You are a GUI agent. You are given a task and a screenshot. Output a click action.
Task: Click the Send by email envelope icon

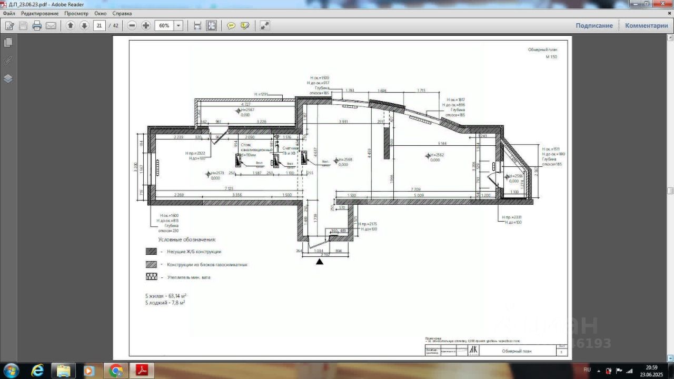pyautogui.click(x=51, y=25)
